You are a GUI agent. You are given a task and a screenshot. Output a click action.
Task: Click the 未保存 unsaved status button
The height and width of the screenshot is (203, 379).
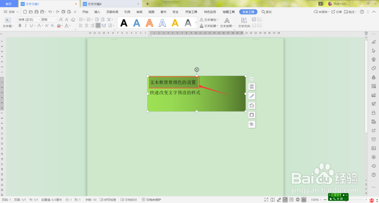pyautogui.click(x=321, y=12)
